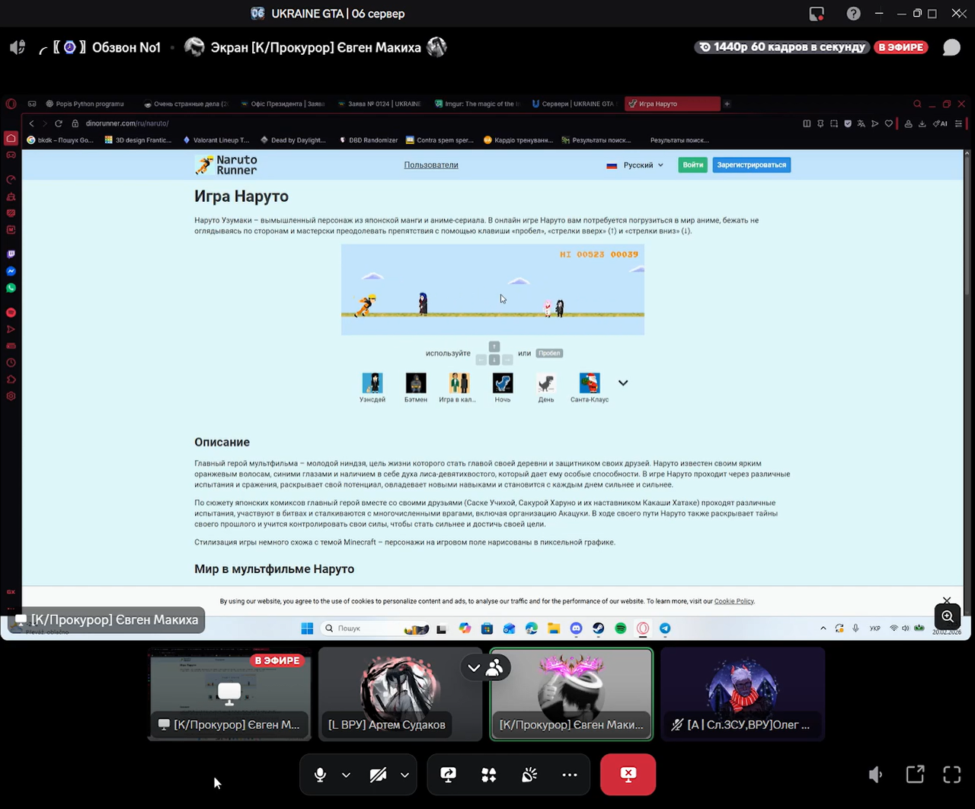The image size is (975, 809).
Task: Click the blue Зарегистрироваться button
Action: (x=752, y=165)
